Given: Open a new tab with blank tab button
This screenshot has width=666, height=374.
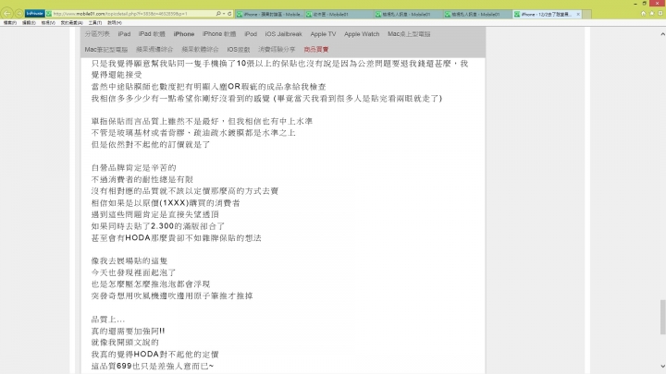Looking at the screenshot, I should (586, 14).
